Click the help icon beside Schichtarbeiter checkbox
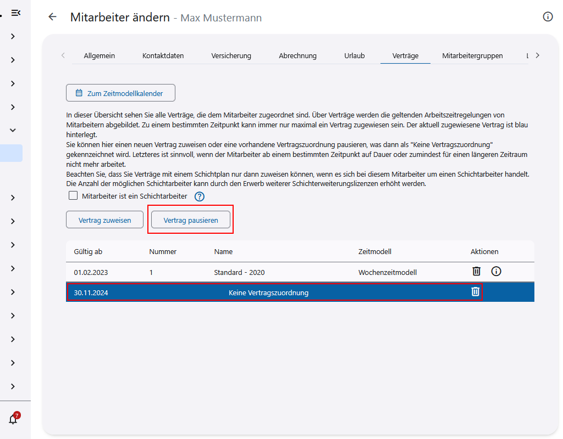This screenshot has width=563, height=439. coord(200,196)
